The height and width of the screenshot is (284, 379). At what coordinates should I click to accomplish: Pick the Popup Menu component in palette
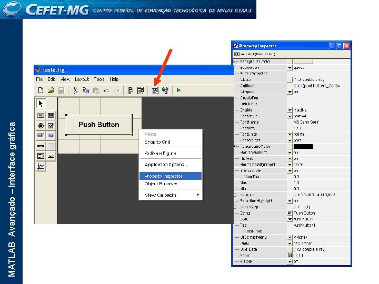51,156
